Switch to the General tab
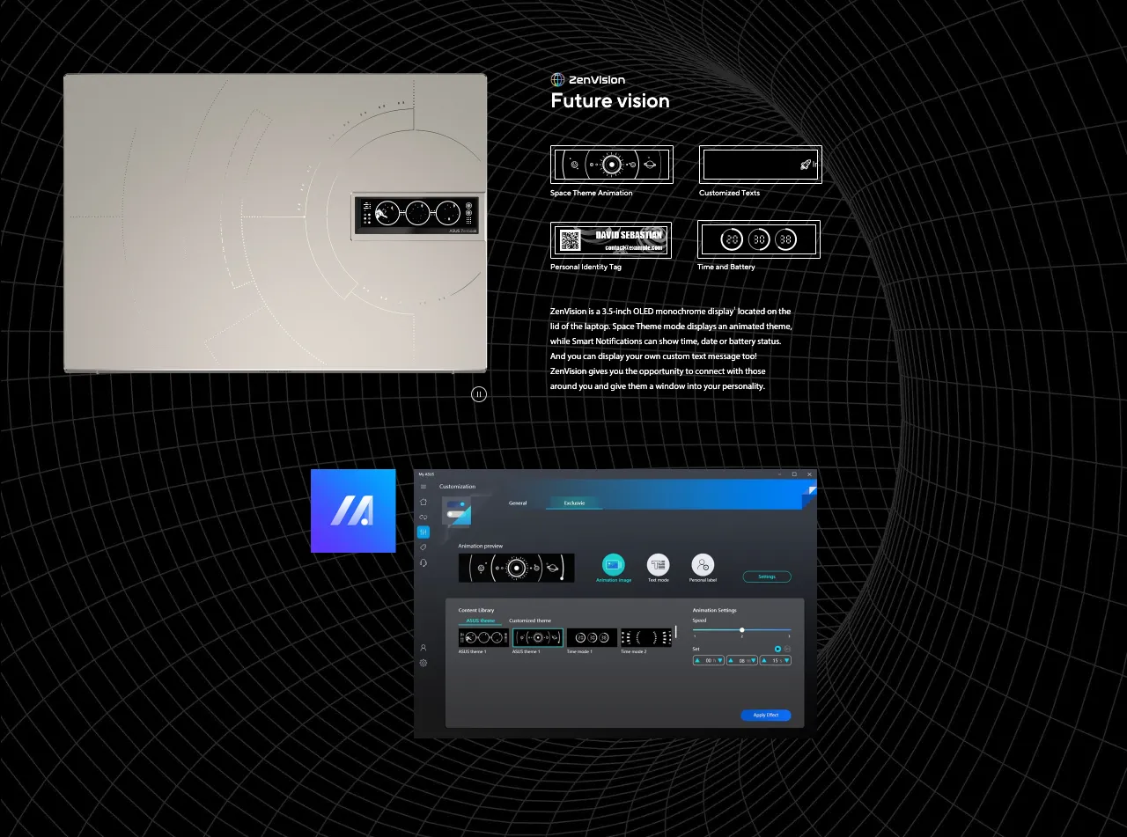 pos(518,503)
